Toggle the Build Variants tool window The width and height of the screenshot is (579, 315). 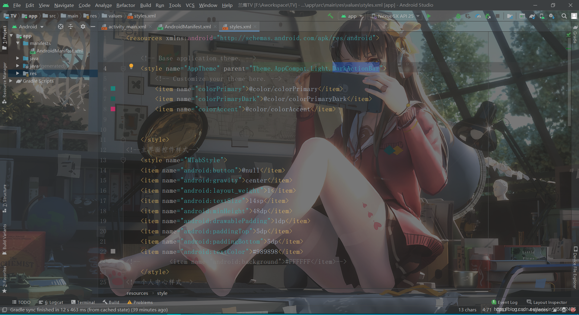[4, 239]
